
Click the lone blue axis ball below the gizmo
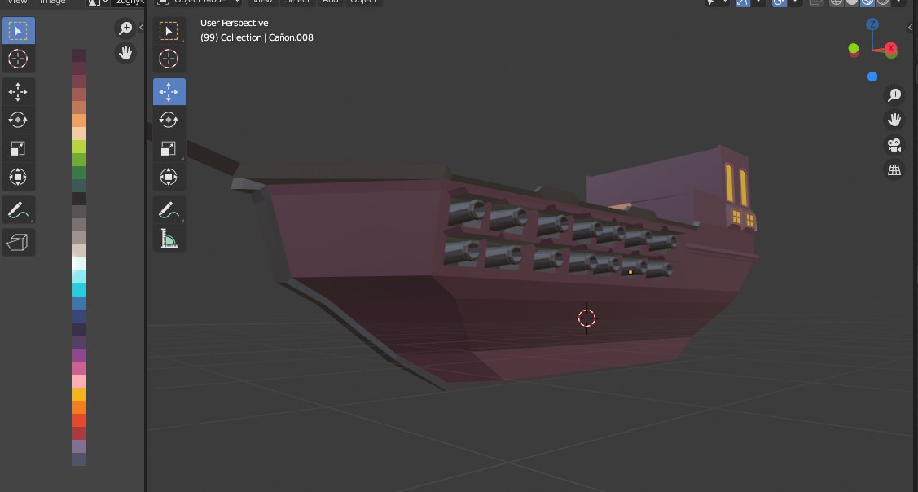click(872, 77)
